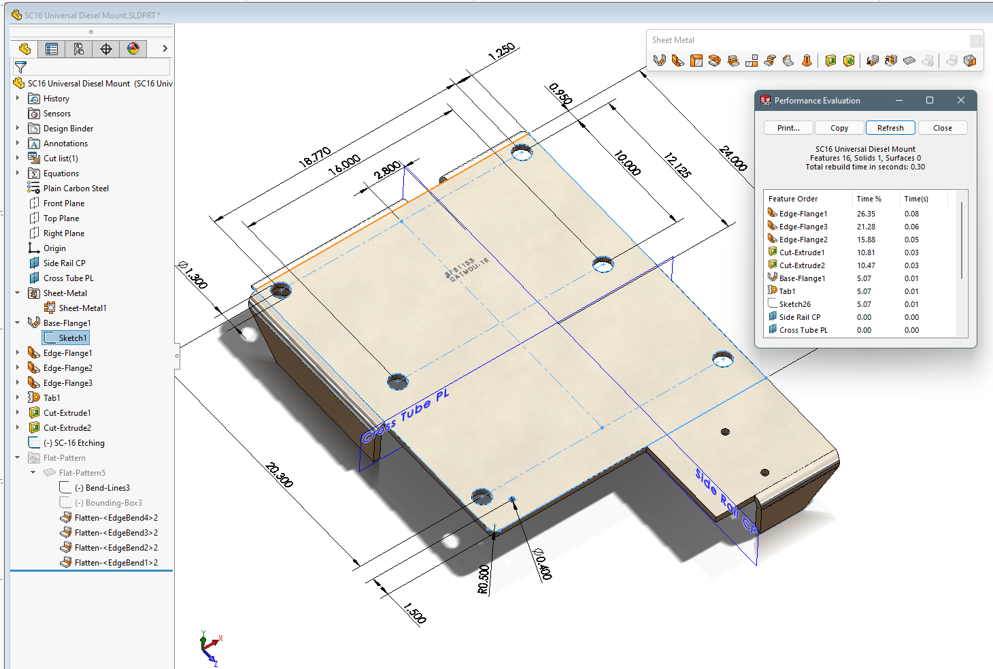The image size is (993, 669).
Task: Click Refresh in Performance Evaluation
Action: 890,128
